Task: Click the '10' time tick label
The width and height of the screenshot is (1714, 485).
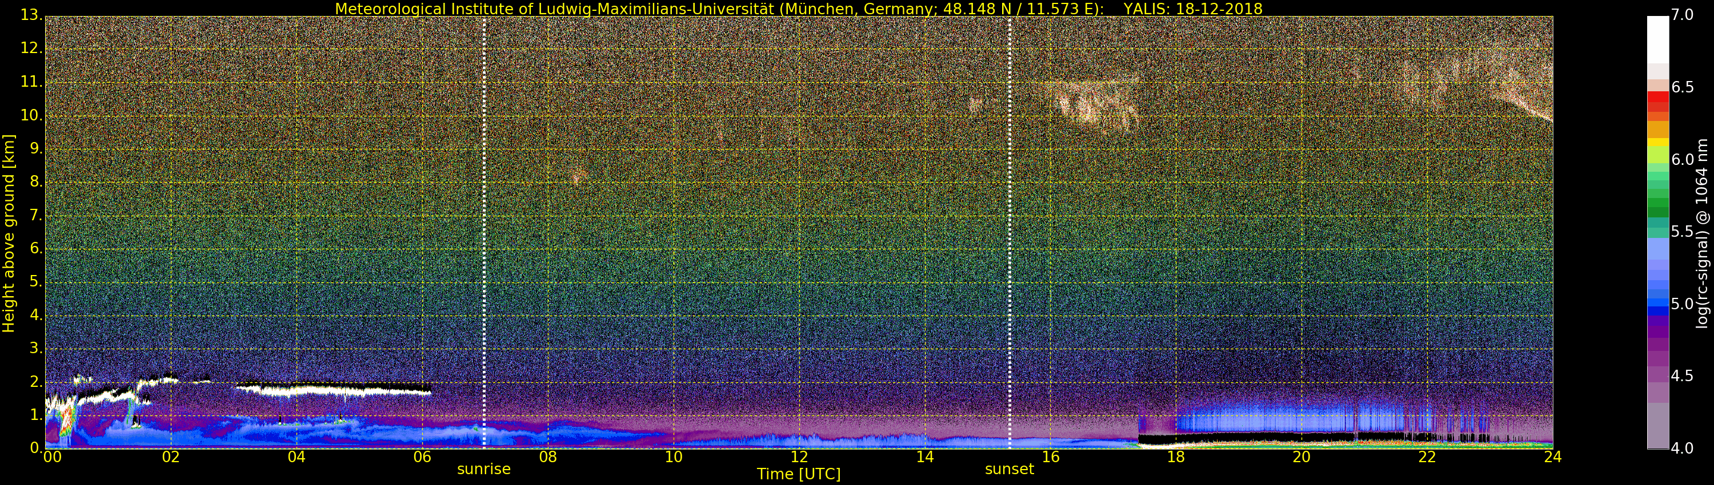Action: pos(674,457)
